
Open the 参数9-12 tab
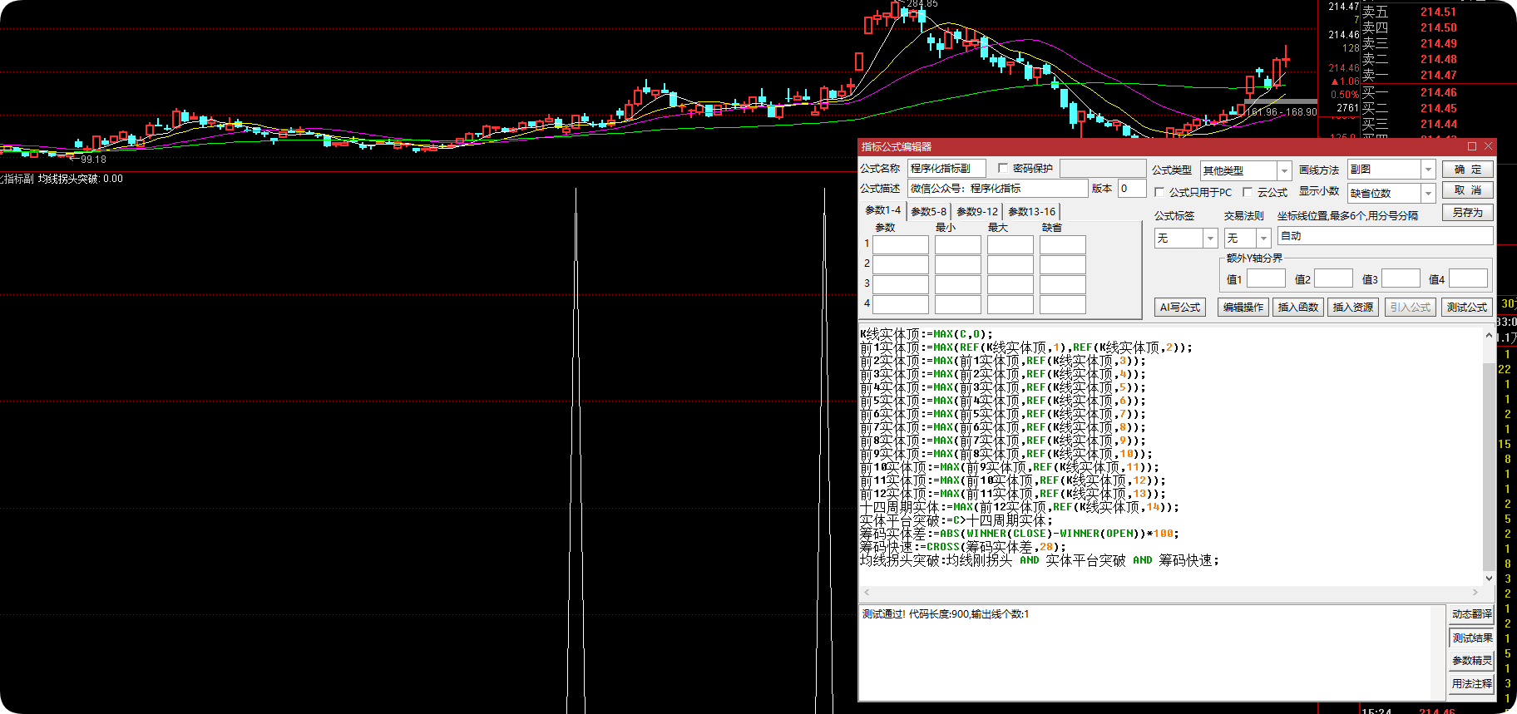(x=977, y=211)
